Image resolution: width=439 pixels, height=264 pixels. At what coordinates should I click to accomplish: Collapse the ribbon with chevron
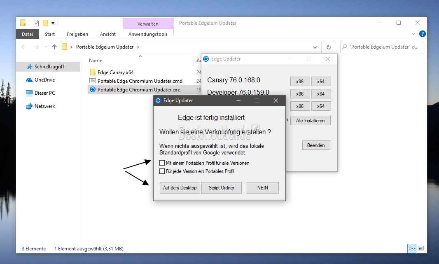pyautogui.click(x=413, y=34)
